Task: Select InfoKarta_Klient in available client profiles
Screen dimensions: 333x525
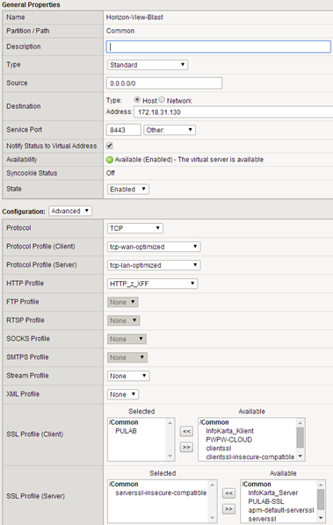Action: (229, 431)
